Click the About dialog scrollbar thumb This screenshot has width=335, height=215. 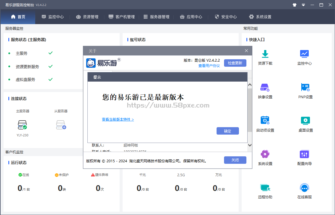coord(250,110)
